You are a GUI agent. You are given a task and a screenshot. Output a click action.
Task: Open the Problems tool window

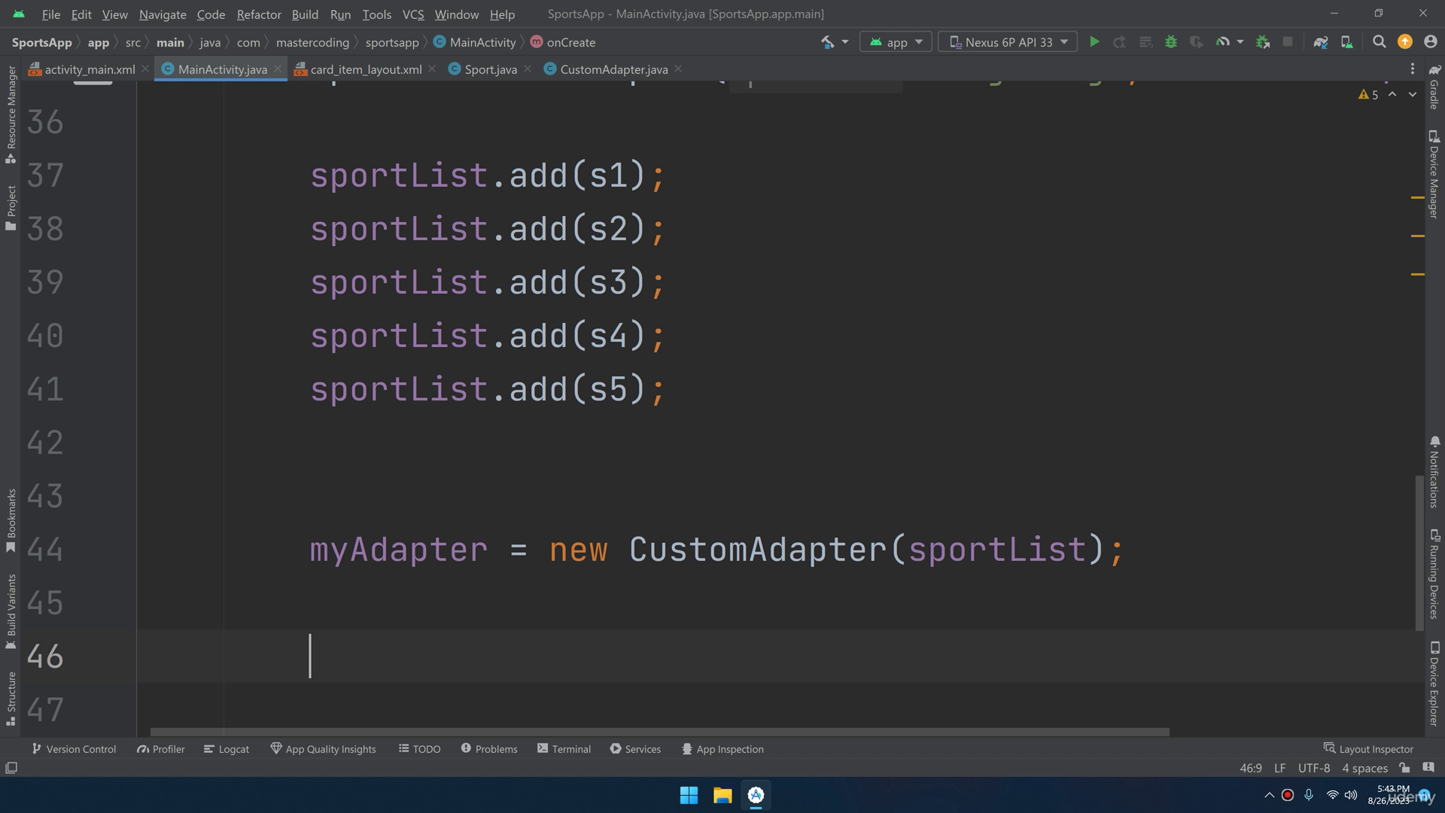point(488,749)
